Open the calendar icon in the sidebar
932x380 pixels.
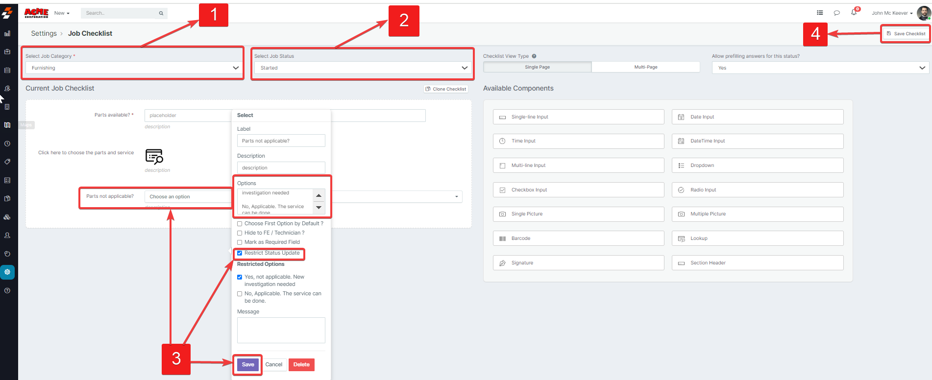point(7,70)
